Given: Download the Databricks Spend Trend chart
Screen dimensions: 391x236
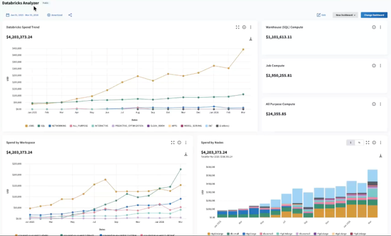Looking at the screenshot, I should point(251,39).
